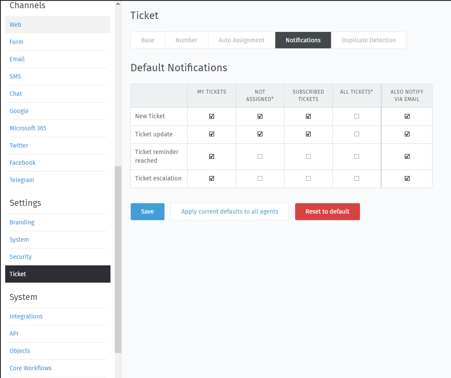Select the Notifications tab
This screenshot has width=451, height=378.
pos(303,40)
